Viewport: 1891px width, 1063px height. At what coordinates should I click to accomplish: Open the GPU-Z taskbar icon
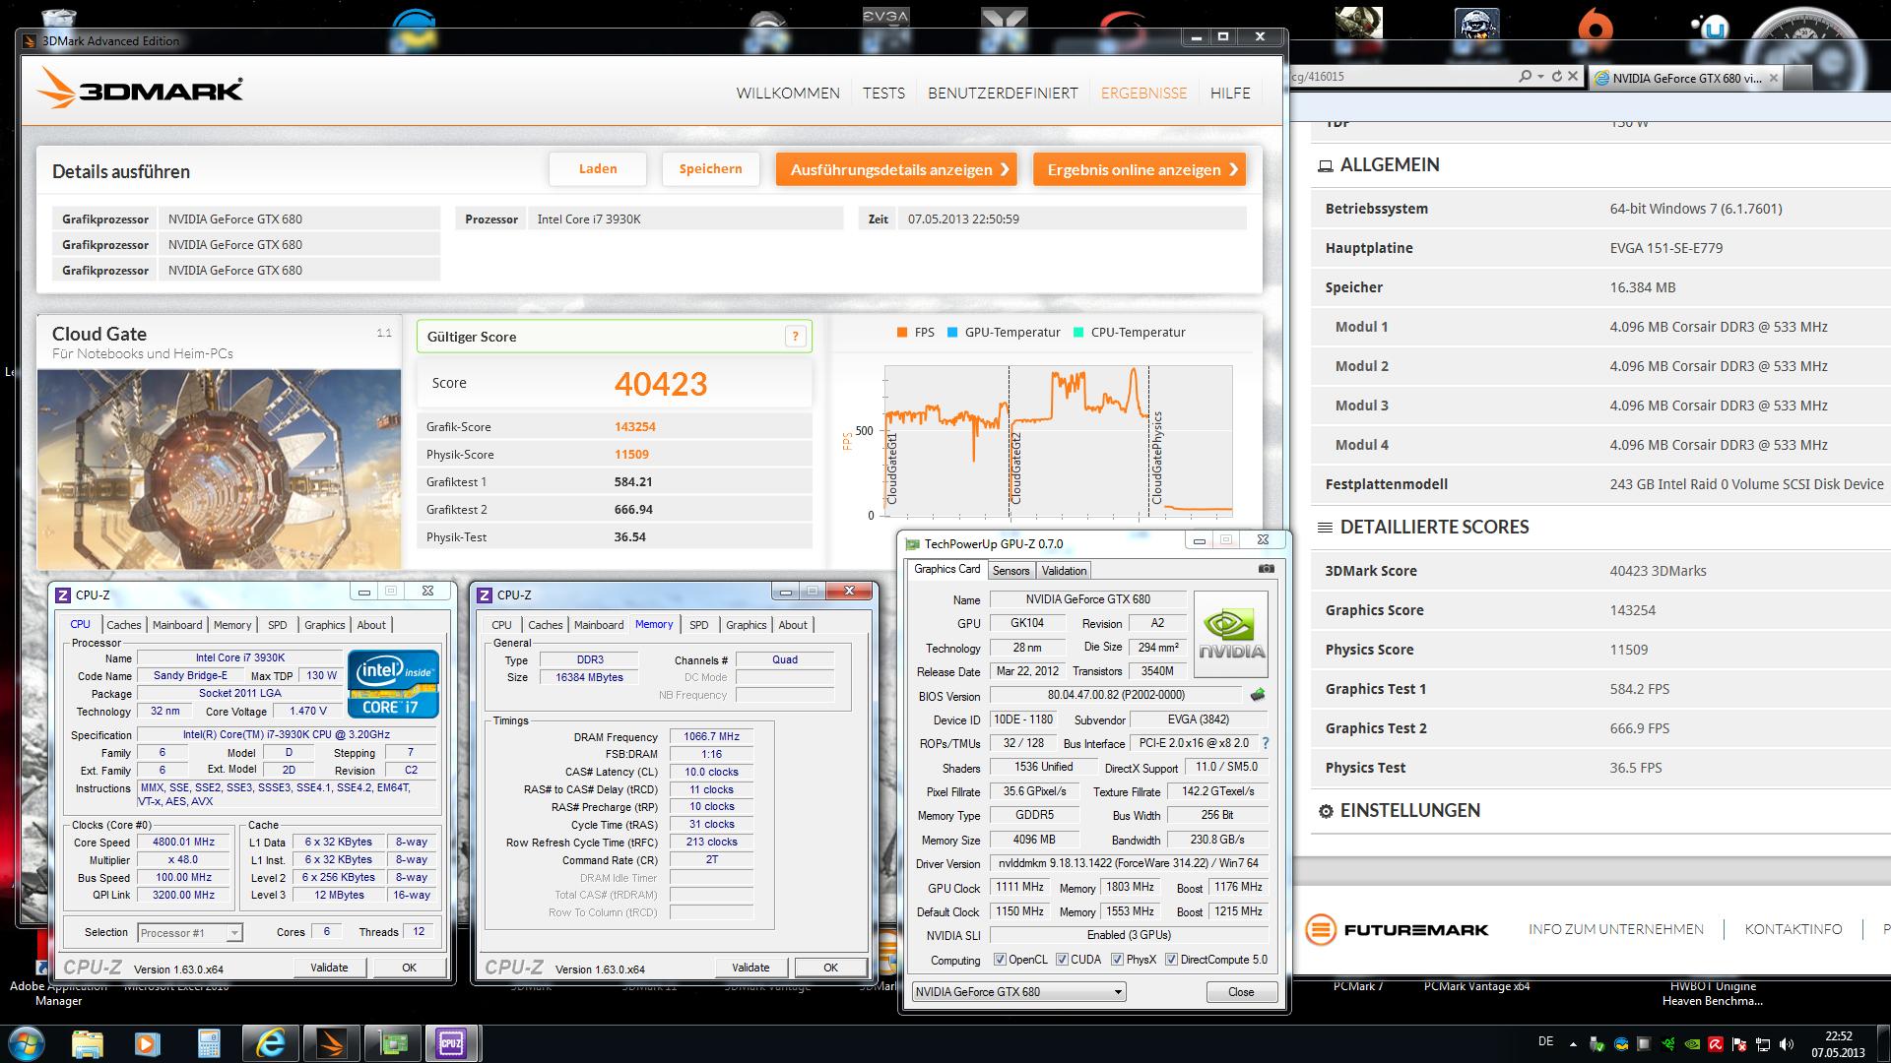point(393,1042)
